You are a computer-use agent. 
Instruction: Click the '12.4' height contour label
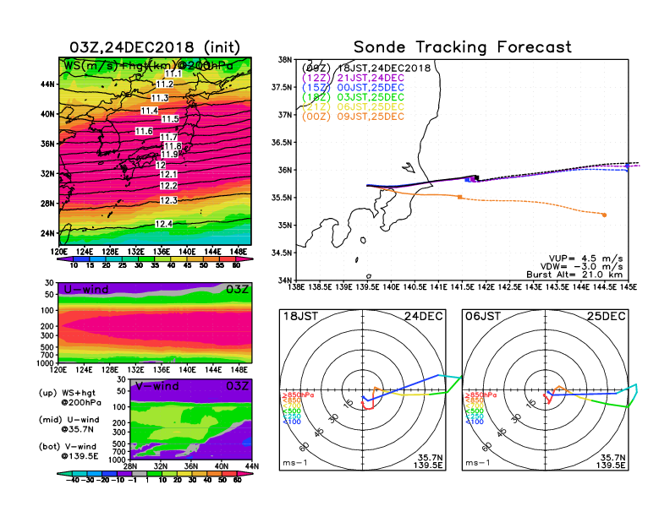click(163, 224)
